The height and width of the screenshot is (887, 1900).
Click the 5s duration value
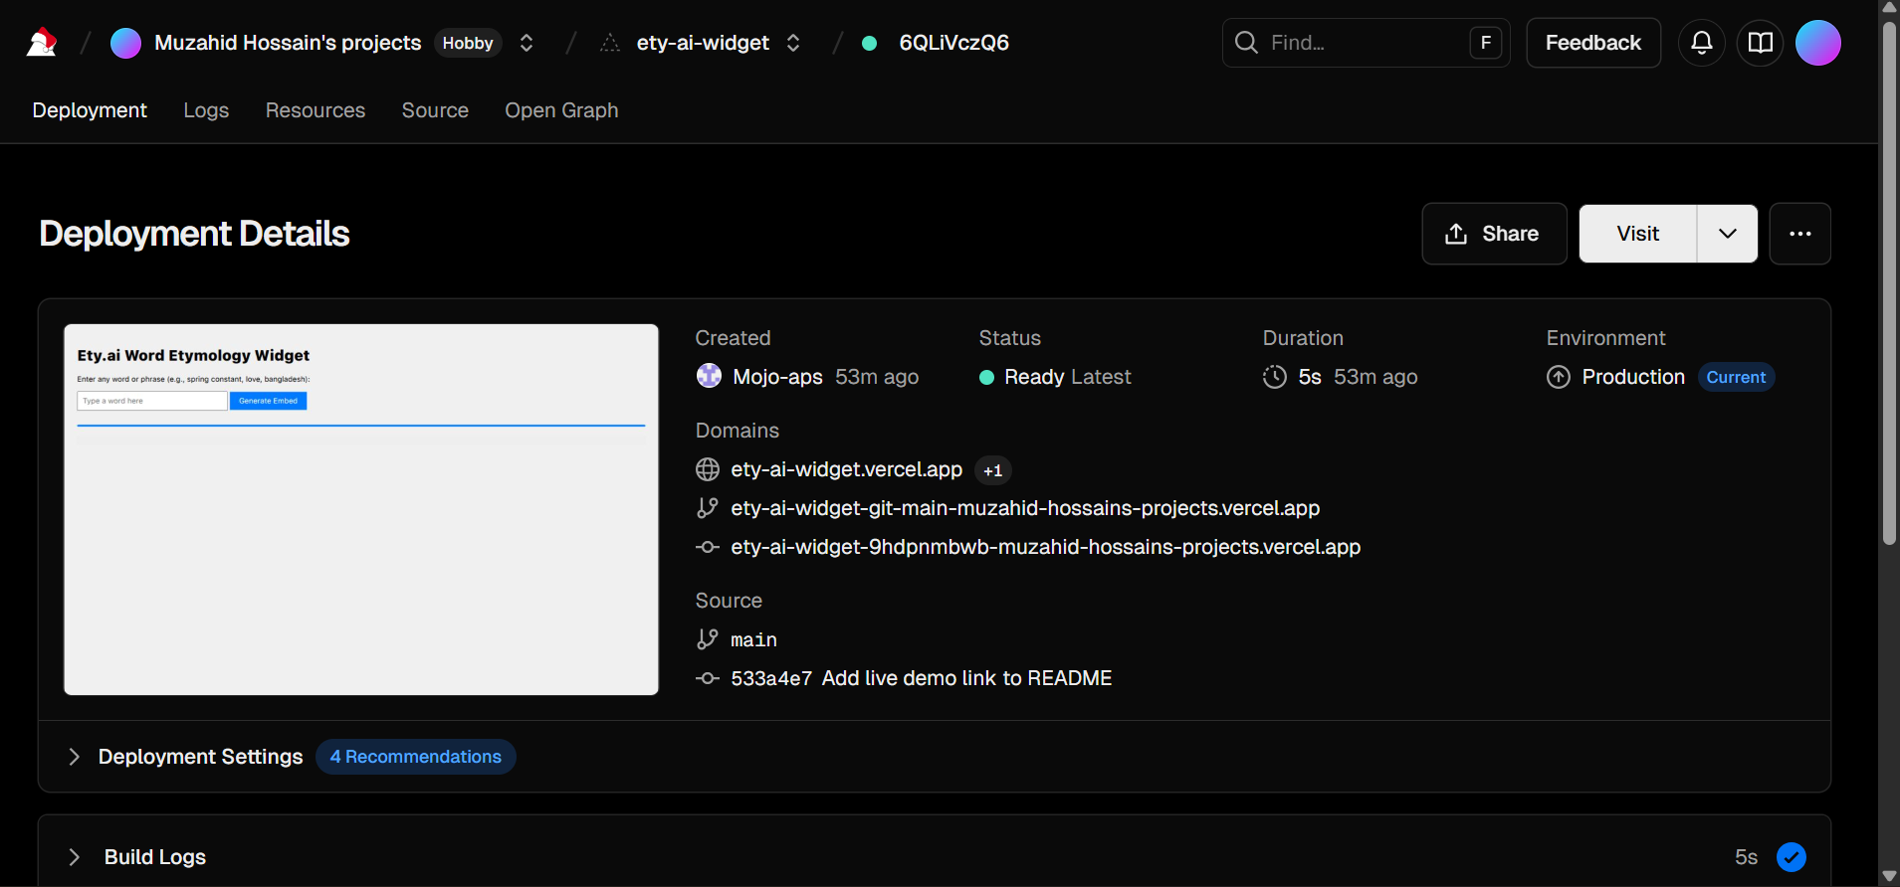coord(1310,377)
